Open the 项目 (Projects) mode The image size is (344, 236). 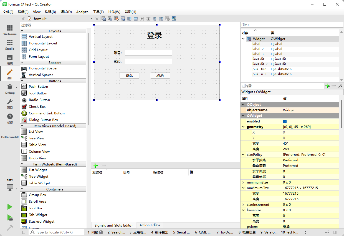pos(10,104)
